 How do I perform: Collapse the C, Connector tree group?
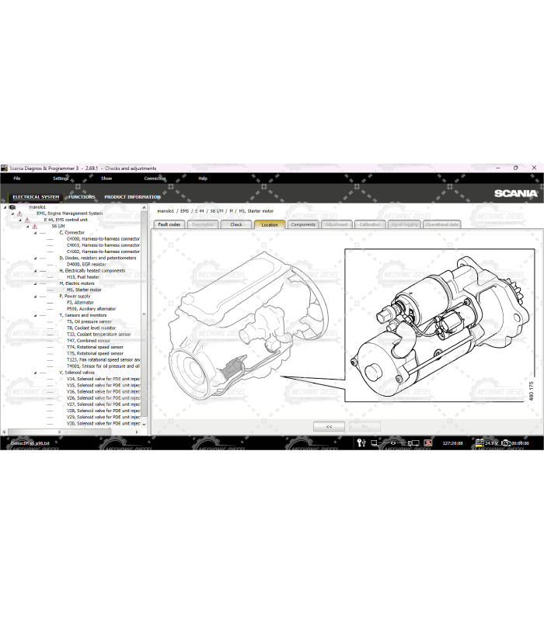pyautogui.click(x=35, y=233)
